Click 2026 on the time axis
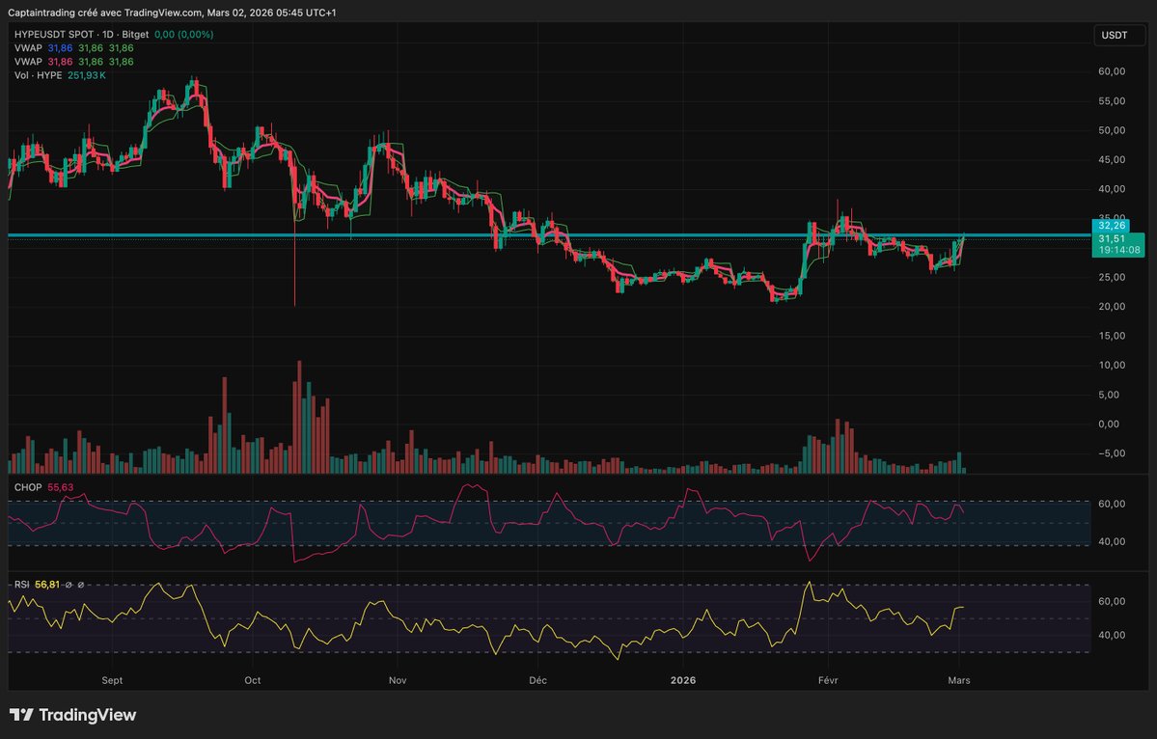 pyautogui.click(x=683, y=680)
